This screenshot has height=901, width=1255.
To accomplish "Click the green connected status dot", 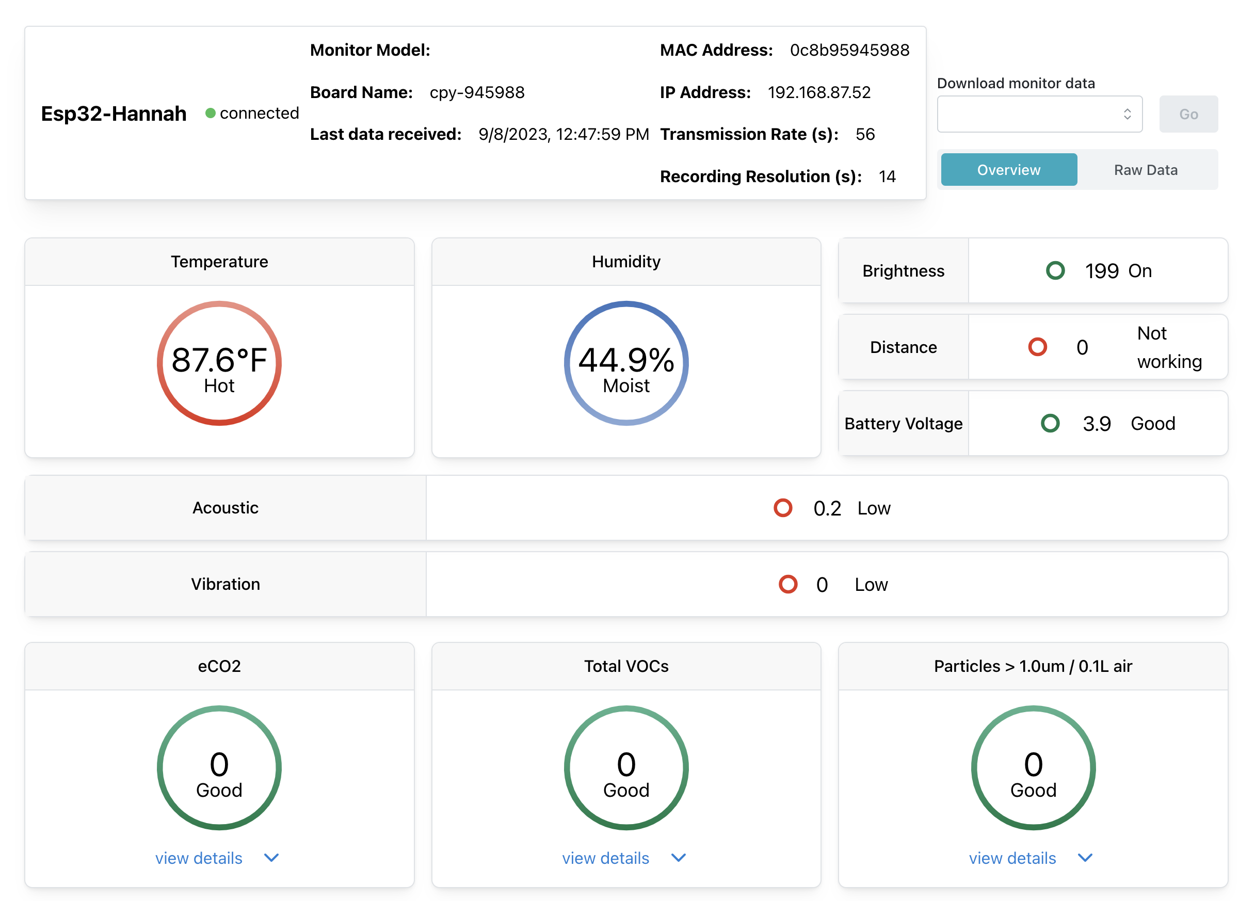I will (x=210, y=113).
